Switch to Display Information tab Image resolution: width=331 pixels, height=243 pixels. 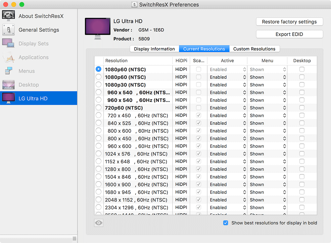tap(154, 49)
